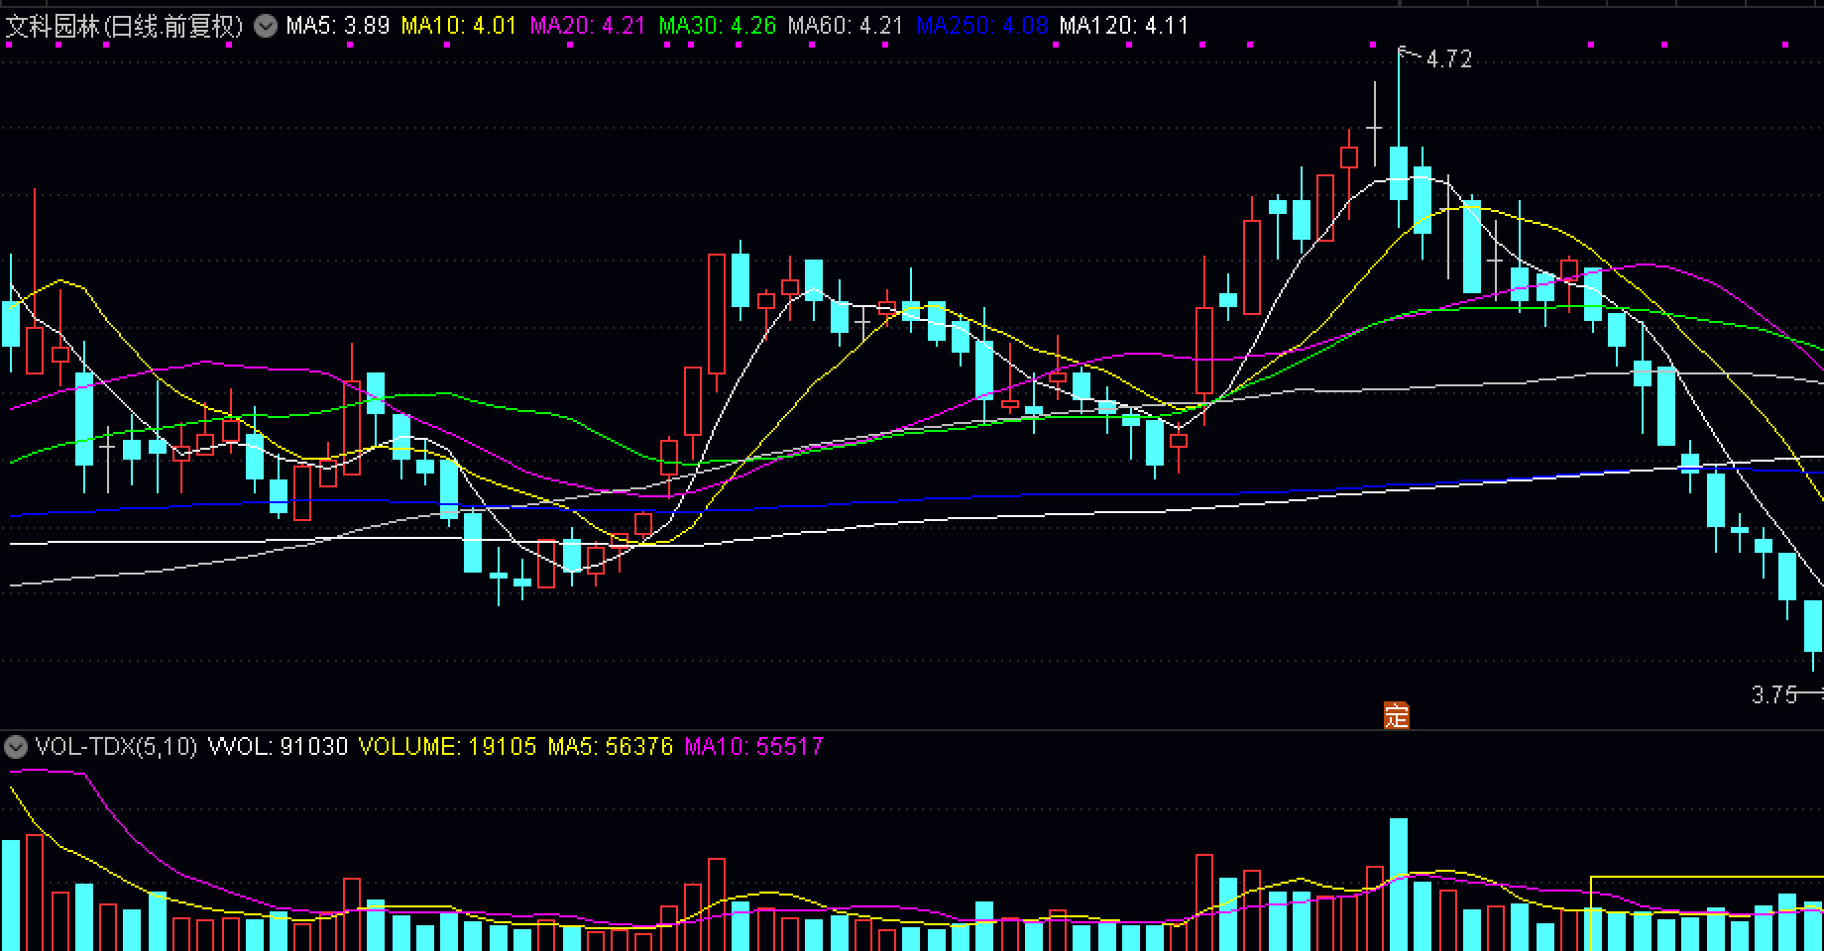Open the dropdown arrow beside 文科园林 title
The height and width of the screenshot is (951, 1824).
(265, 26)
